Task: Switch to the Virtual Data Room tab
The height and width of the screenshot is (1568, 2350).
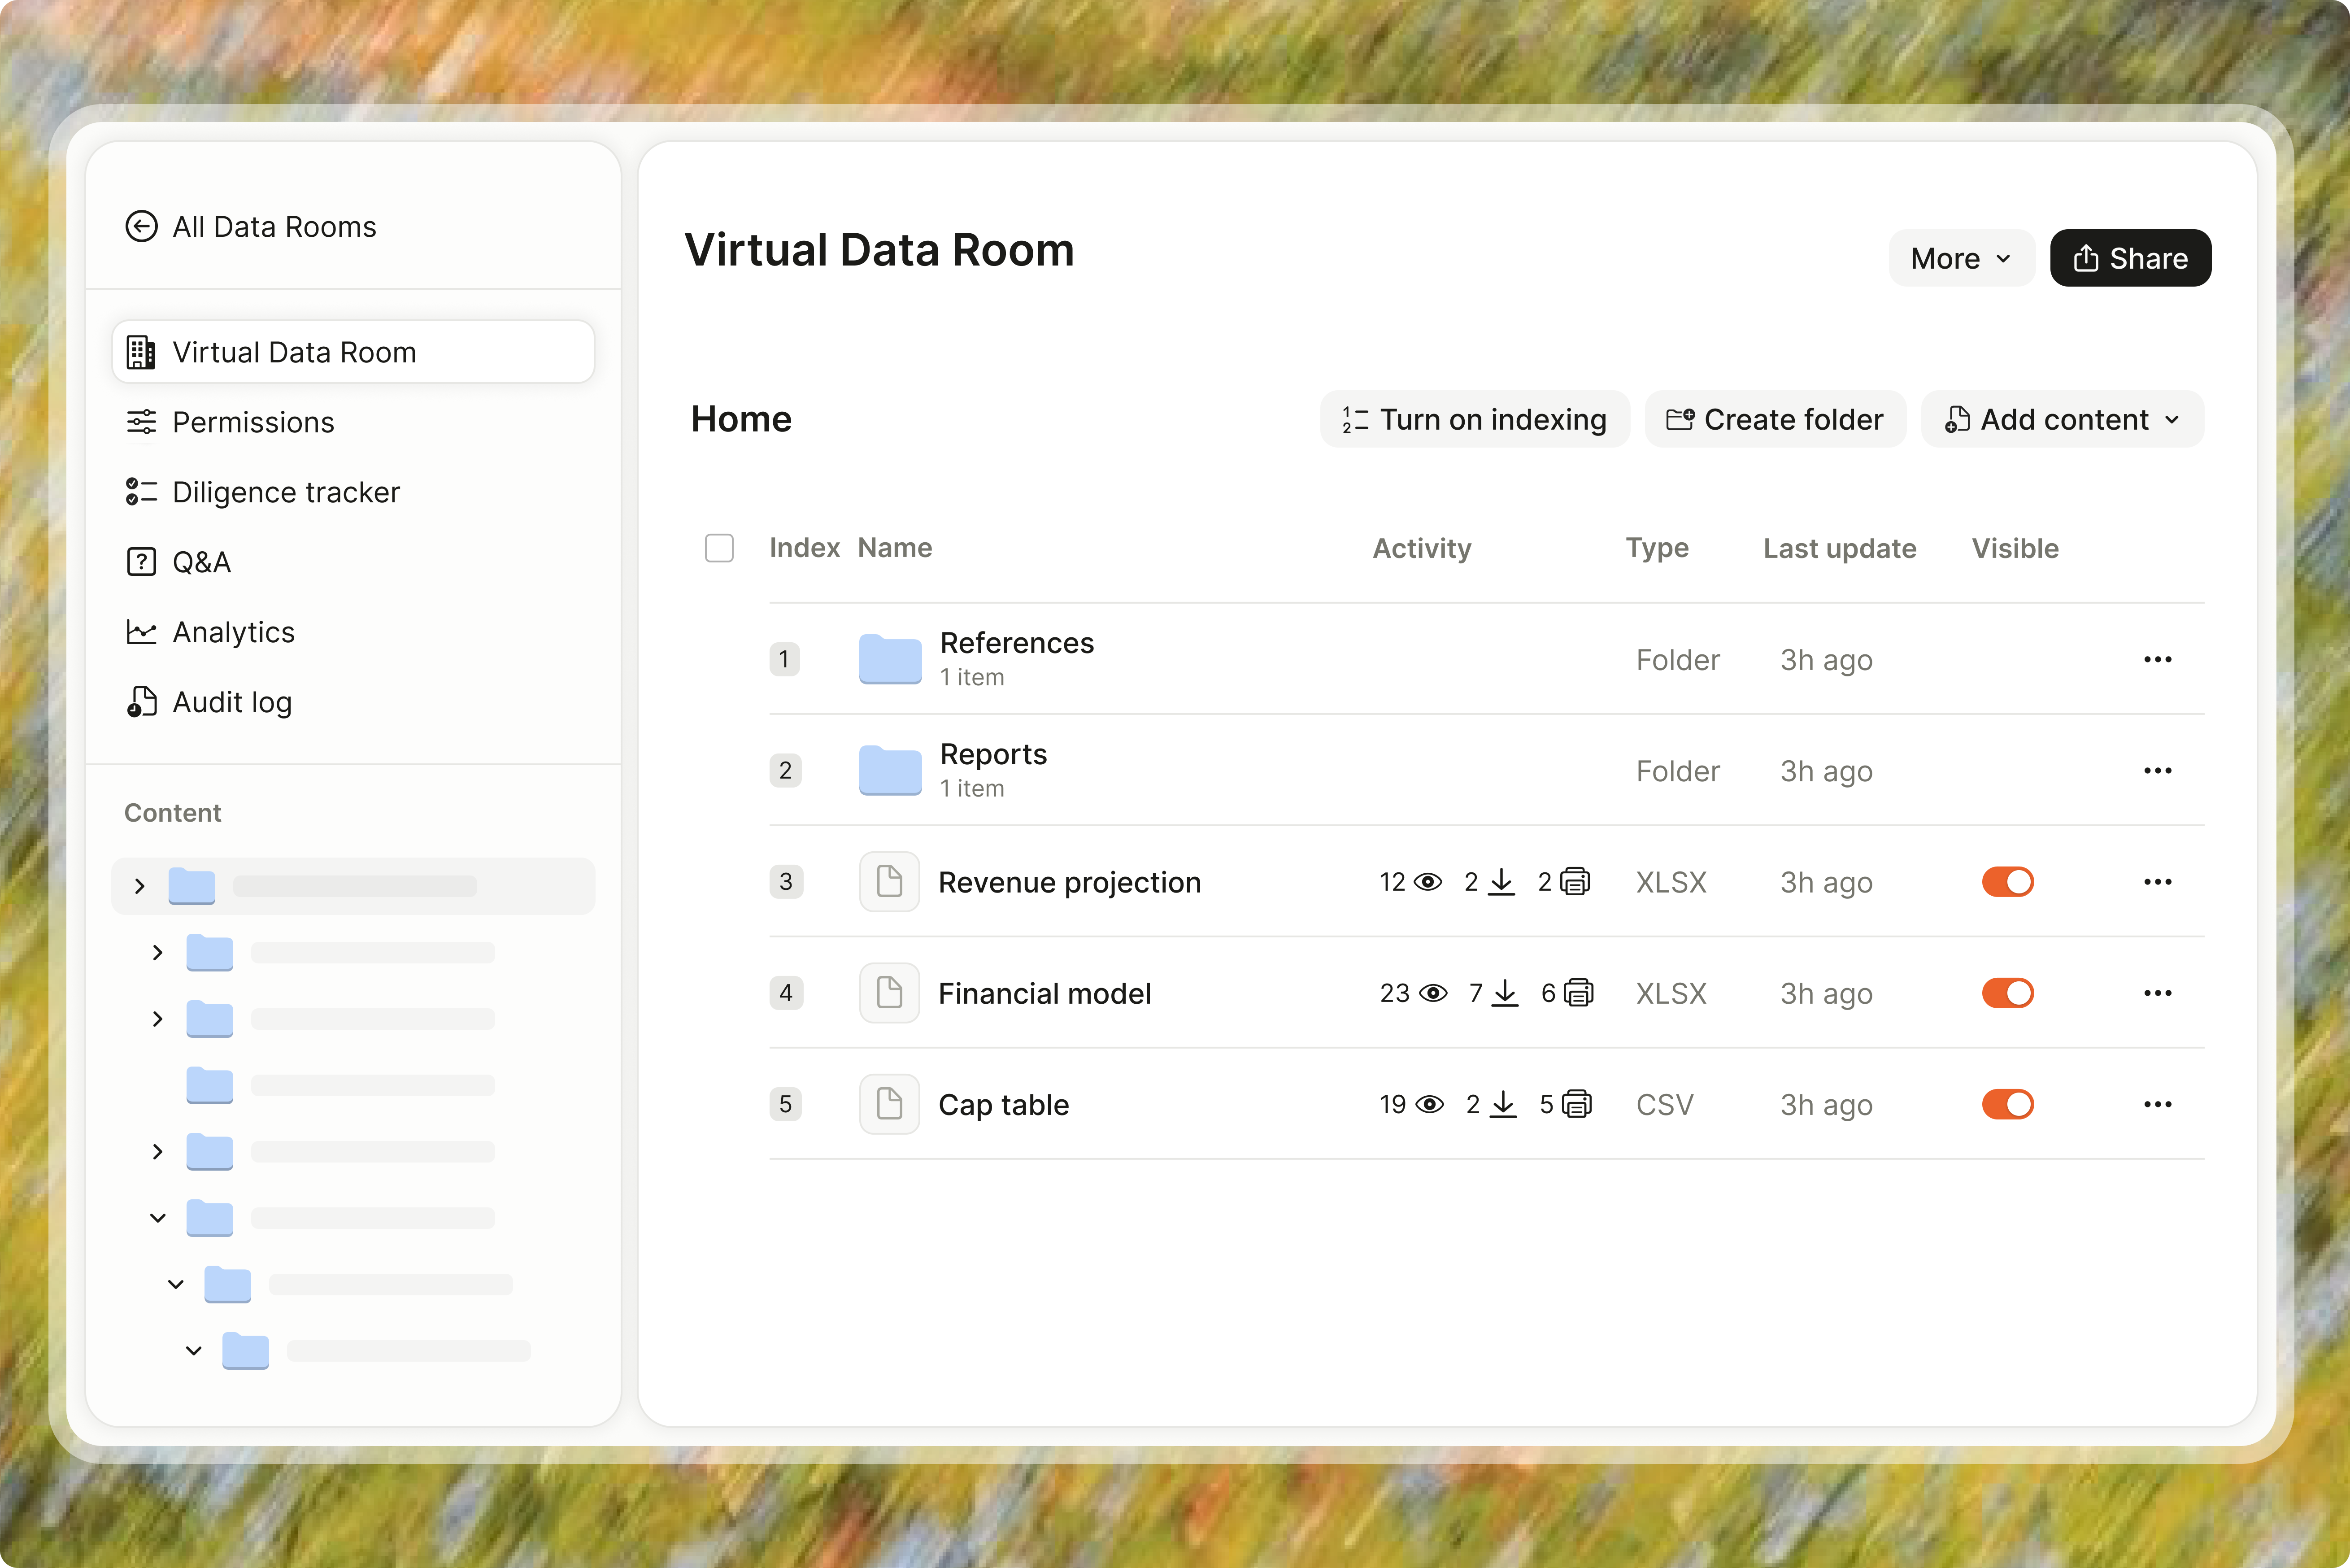Action: (x=295, y=351)
